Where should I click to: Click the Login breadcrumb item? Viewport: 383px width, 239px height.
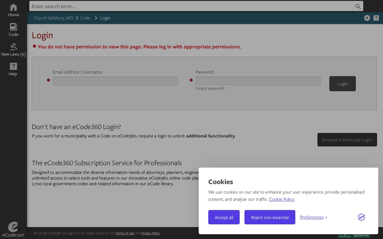[x=105, y=18]
